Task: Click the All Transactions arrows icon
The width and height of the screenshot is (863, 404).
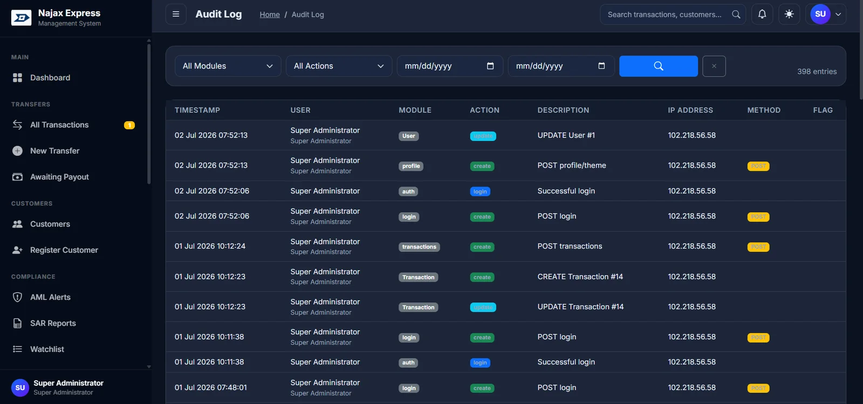Action: (17, 125)
